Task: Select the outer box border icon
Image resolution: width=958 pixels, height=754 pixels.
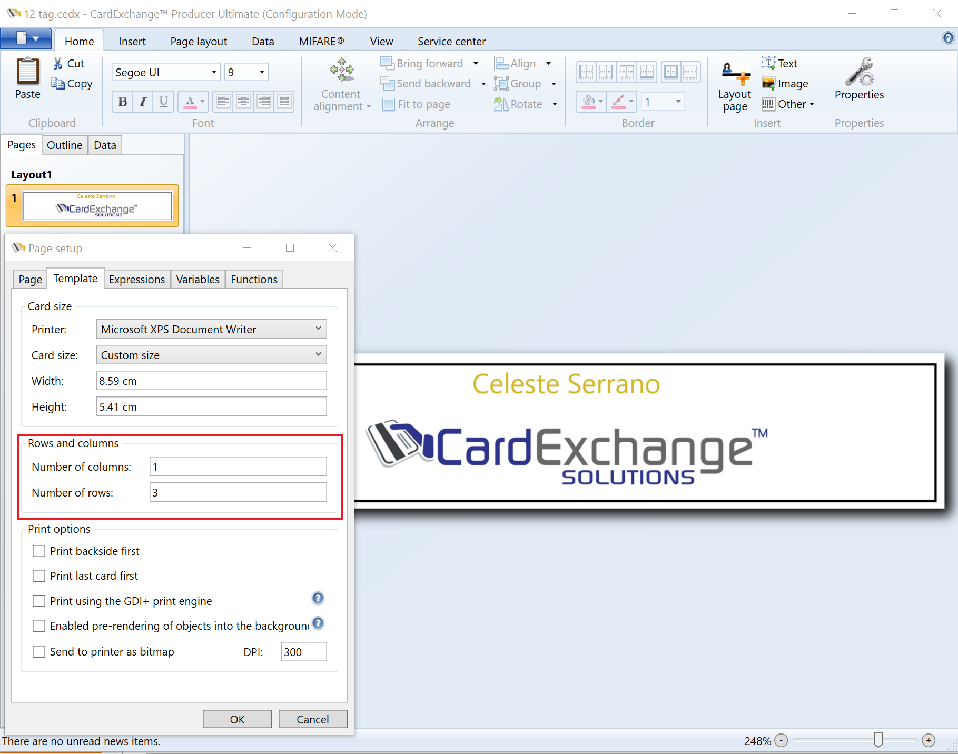Action: coord(671,72)
